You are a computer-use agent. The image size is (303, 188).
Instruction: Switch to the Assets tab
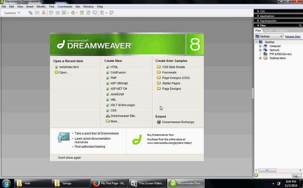269,31
